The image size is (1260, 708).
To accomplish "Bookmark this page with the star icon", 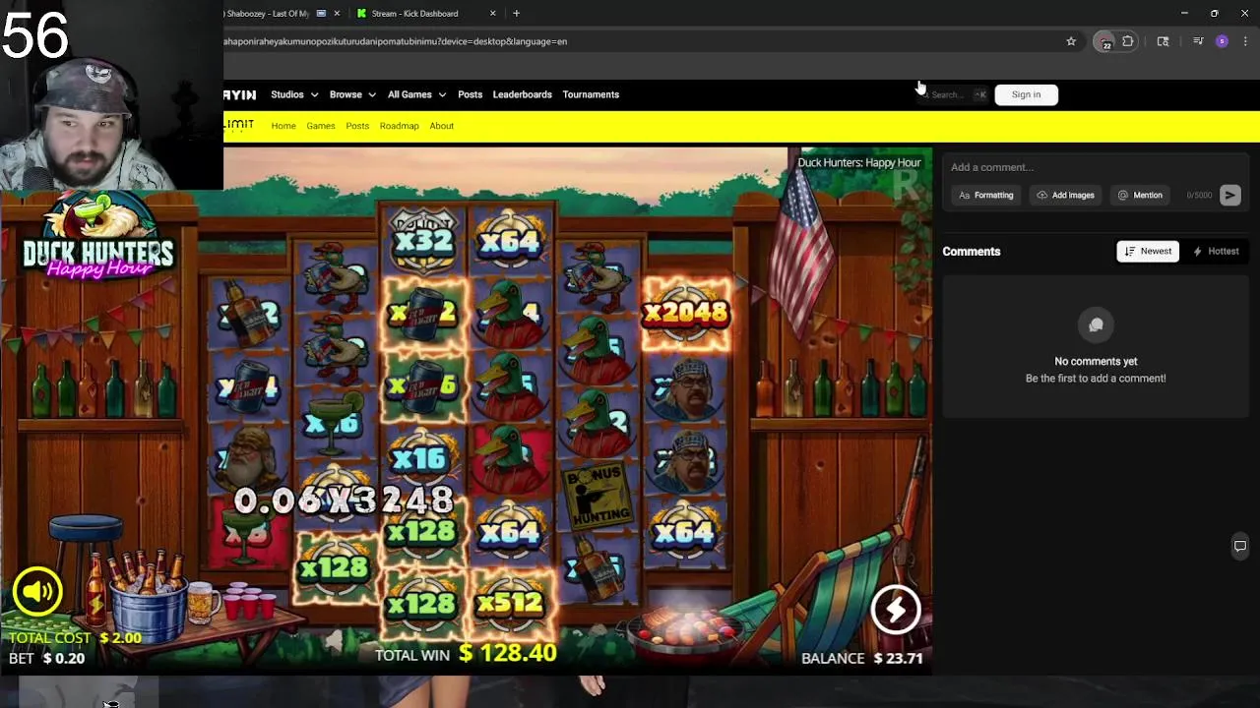I will click(1071, 41).
